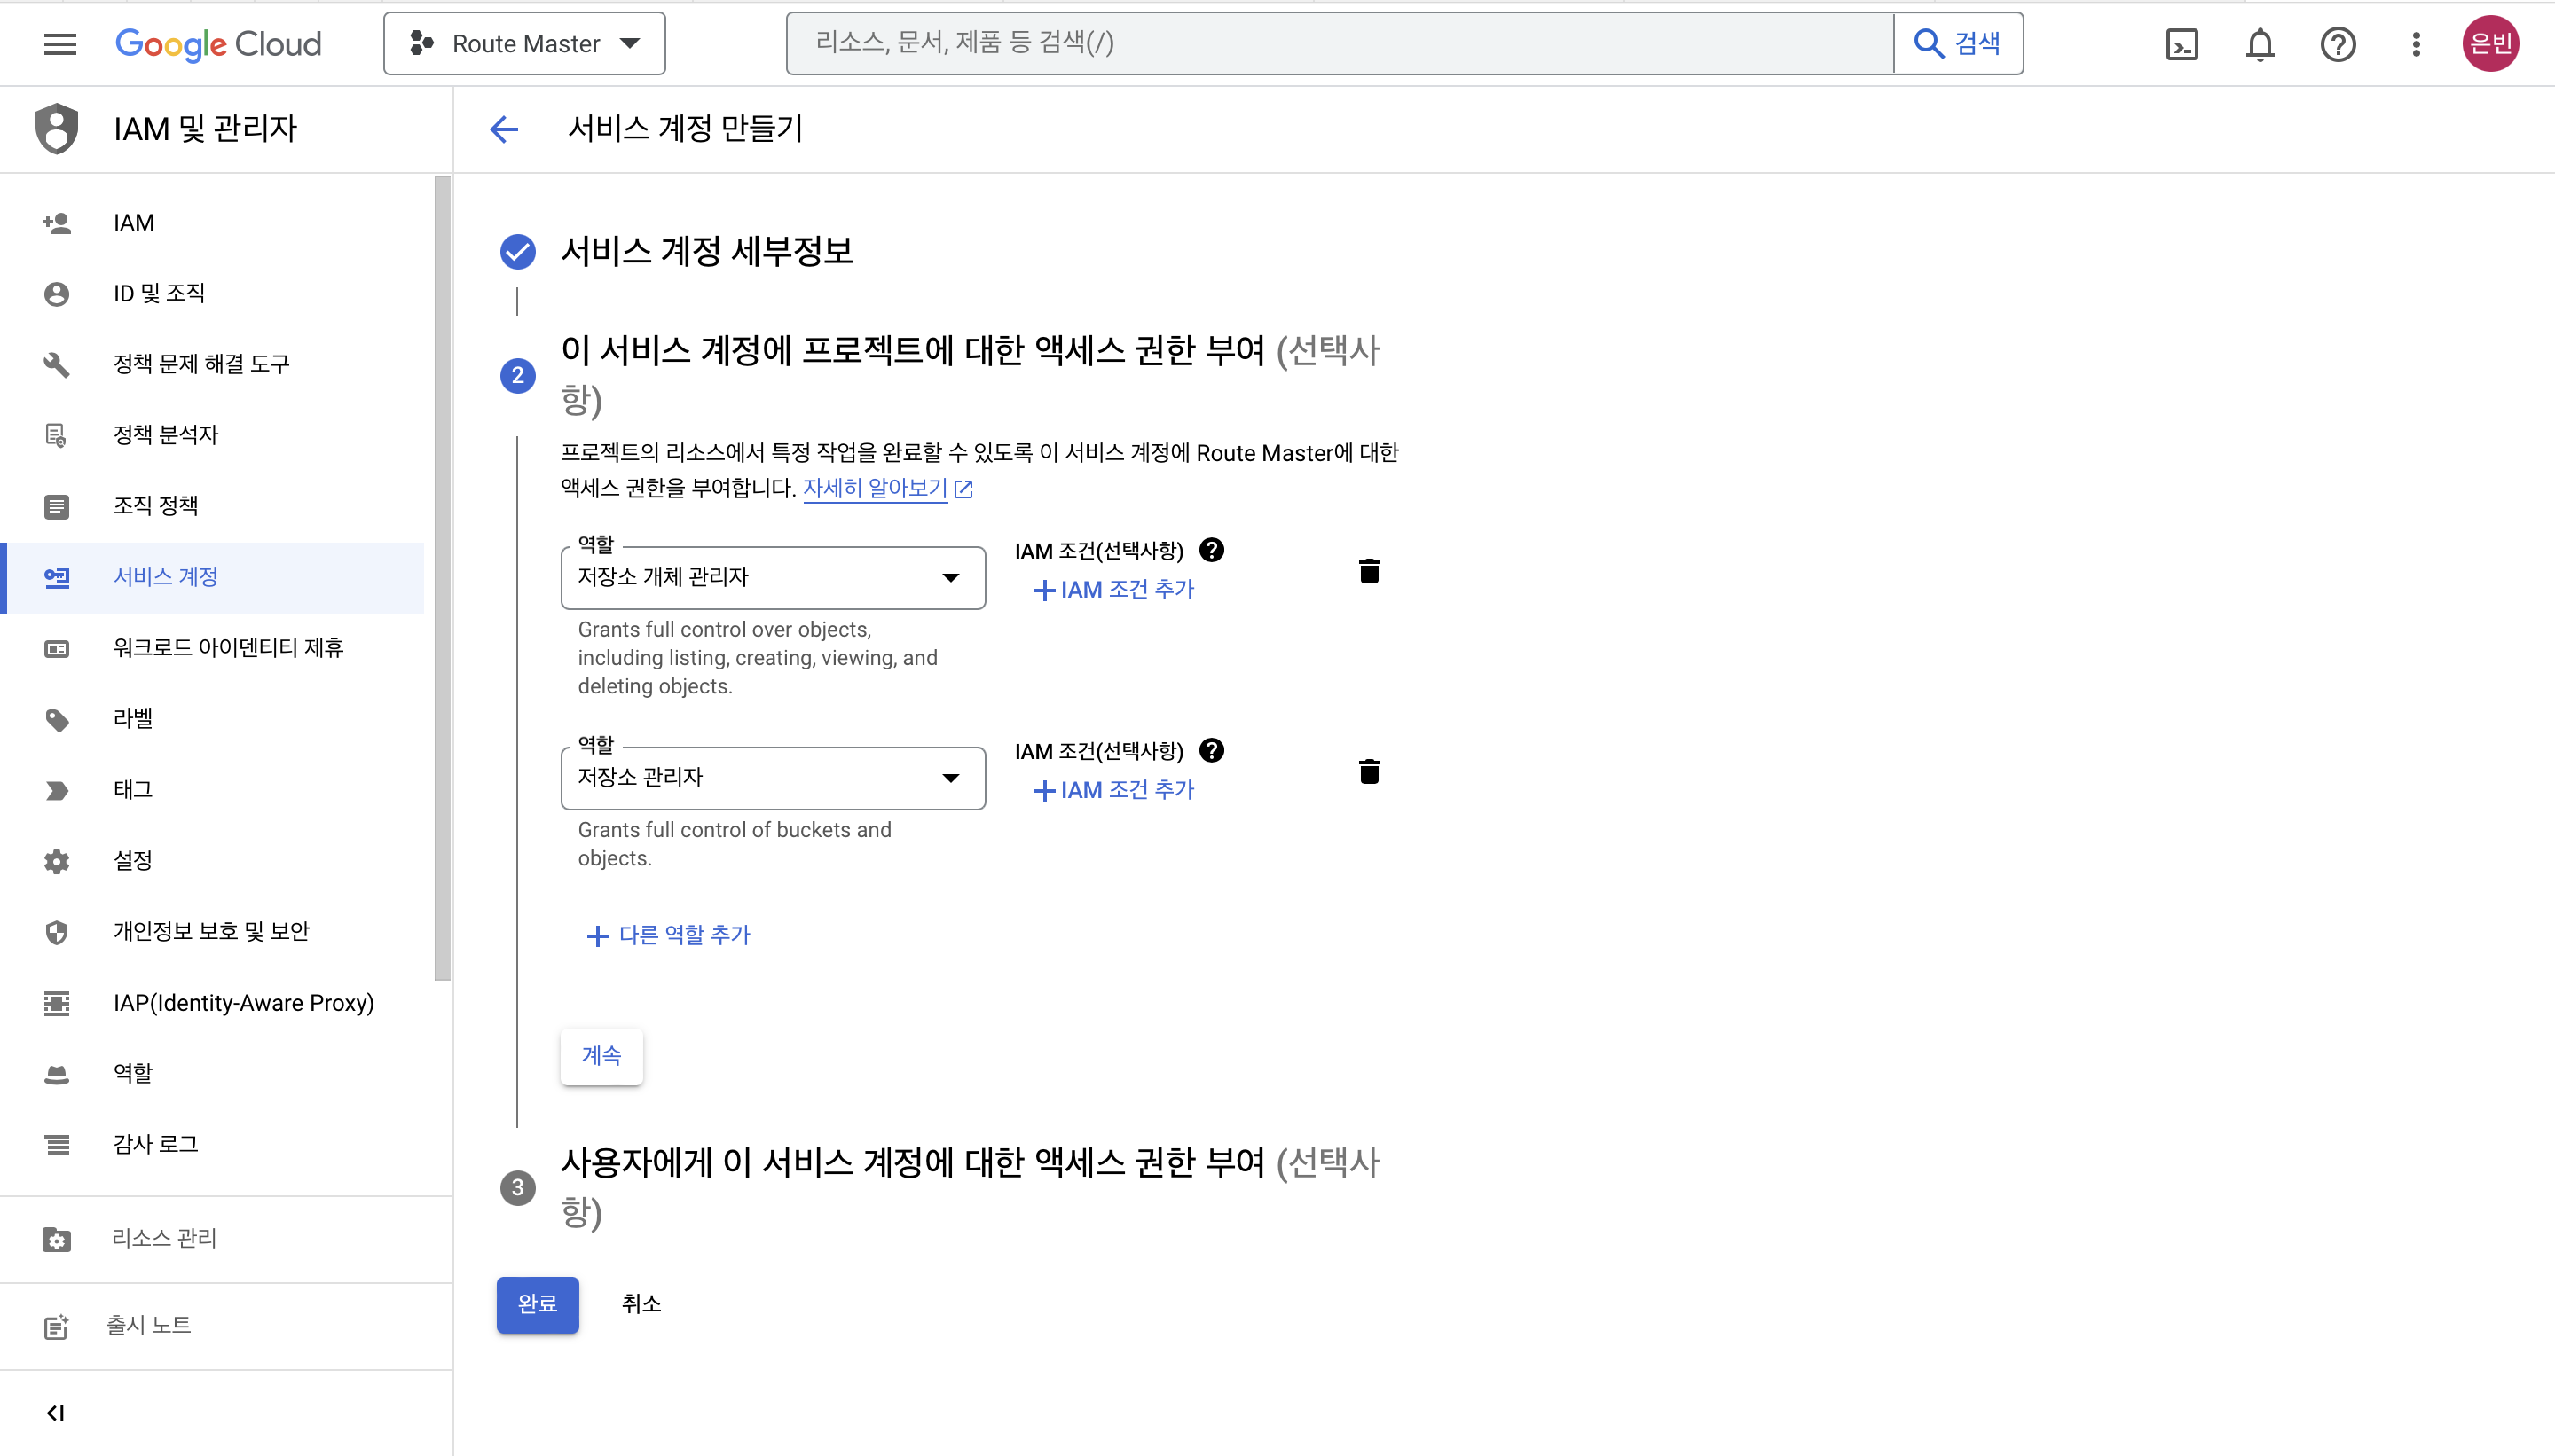Click the sidebar vertical scrollbar

click(442, 578)
